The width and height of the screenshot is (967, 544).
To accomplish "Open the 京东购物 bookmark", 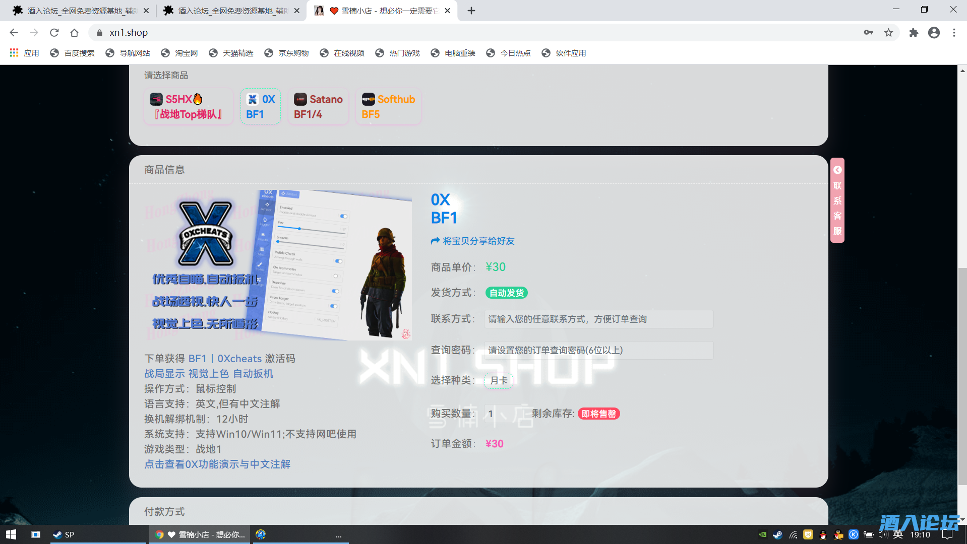I will click(287, 53).
